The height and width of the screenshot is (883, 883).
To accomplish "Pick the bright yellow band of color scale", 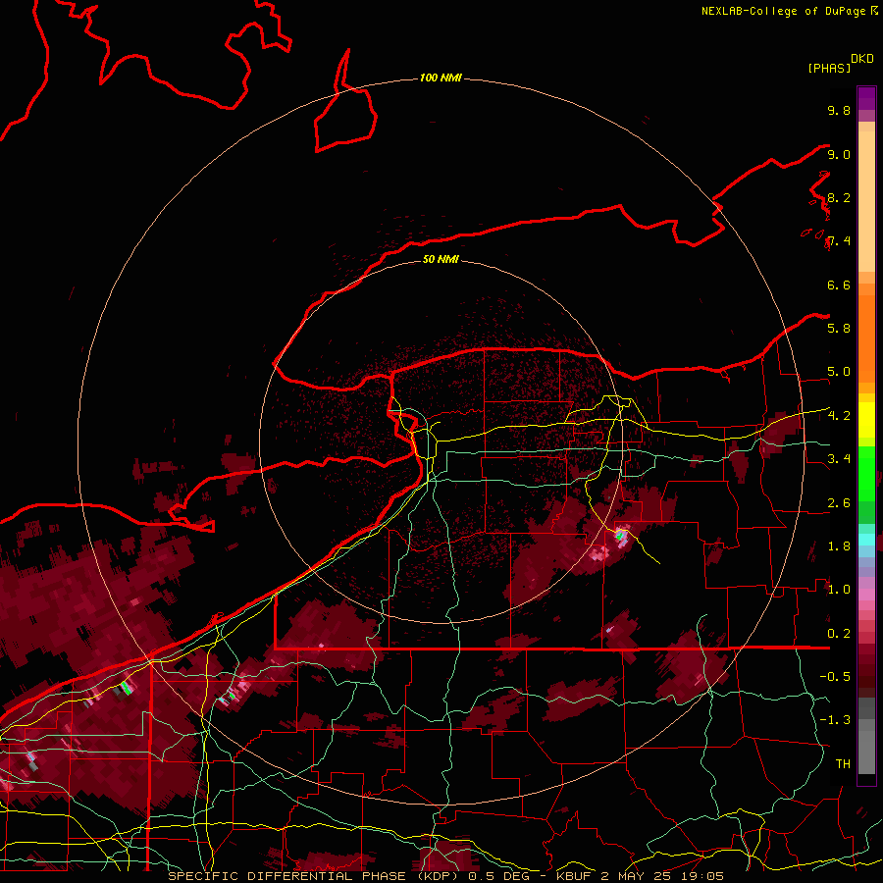I will 866,420.
